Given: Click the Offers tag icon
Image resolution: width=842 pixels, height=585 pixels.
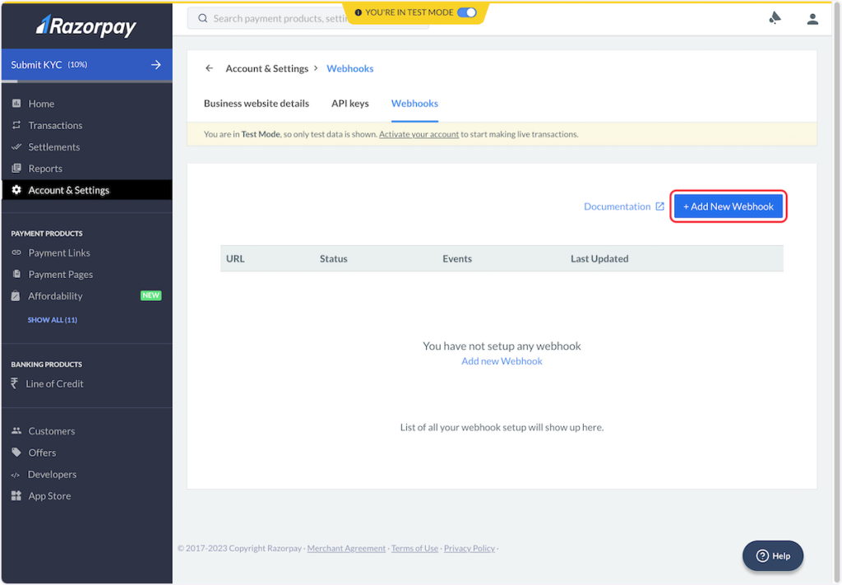Looking at the screenshot, I should click(x=16, y=453).
